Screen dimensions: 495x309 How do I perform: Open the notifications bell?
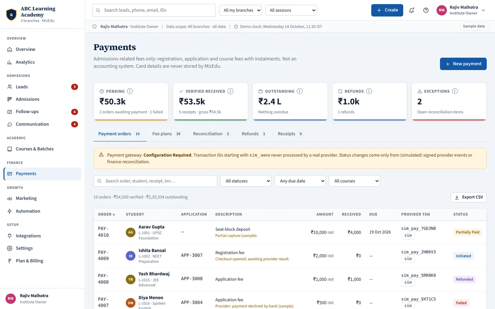[411, 10]
